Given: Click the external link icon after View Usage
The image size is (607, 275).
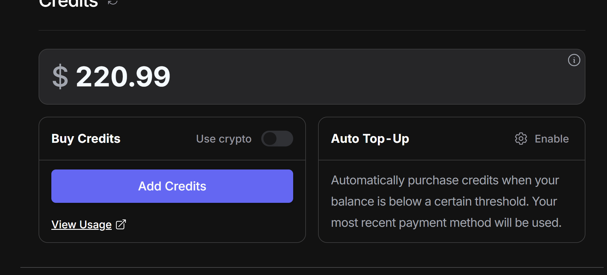Looking at the screenshot, I should click(x=121, y=225).
